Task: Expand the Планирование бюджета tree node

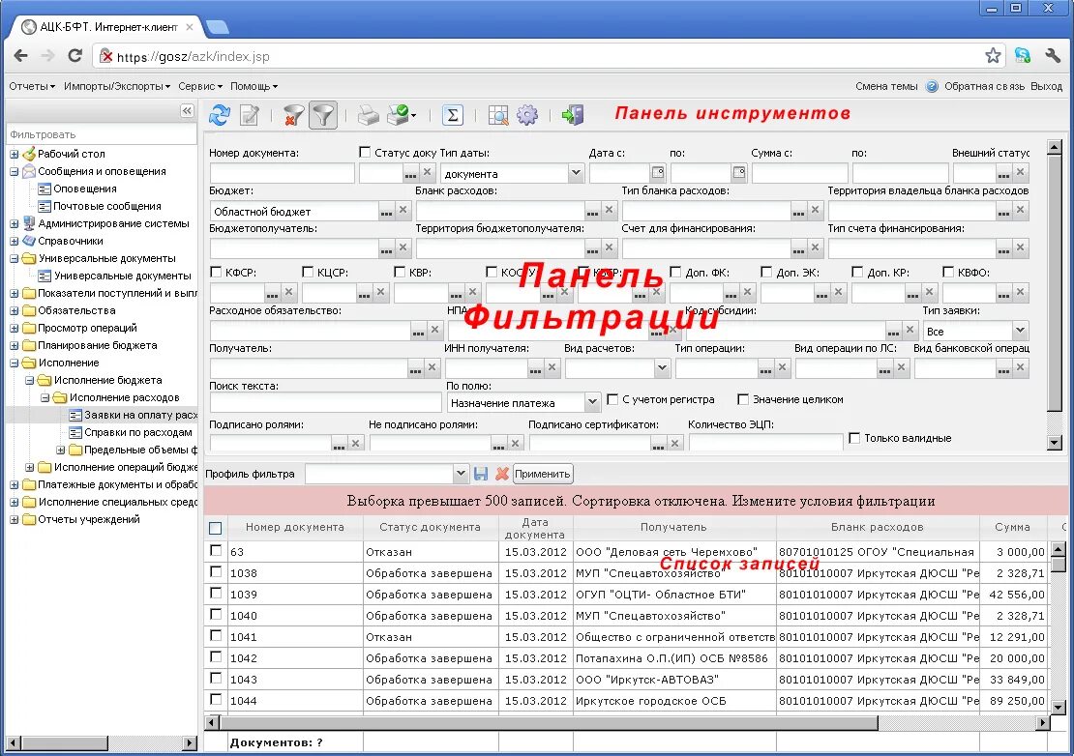Action: pyautogui.click(x=15, y=345)
